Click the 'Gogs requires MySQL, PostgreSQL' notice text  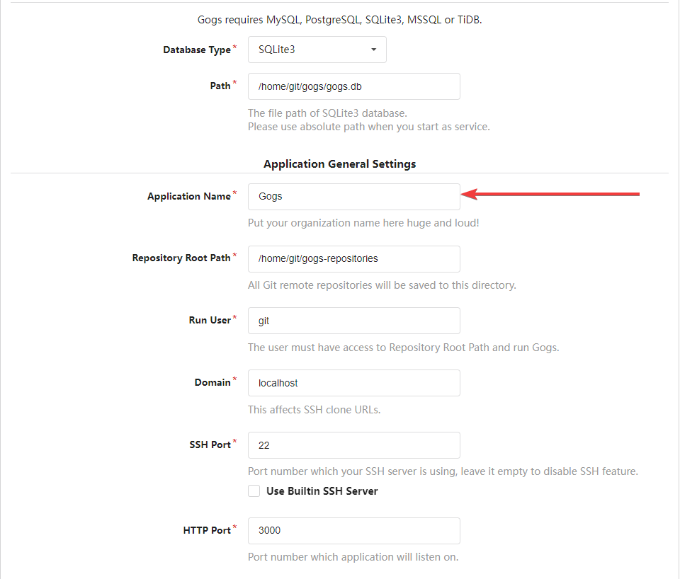click(339, 20)
